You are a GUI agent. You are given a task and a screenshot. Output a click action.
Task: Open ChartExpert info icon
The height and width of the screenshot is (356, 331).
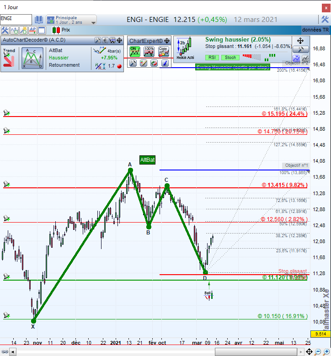tap(165, 63)
